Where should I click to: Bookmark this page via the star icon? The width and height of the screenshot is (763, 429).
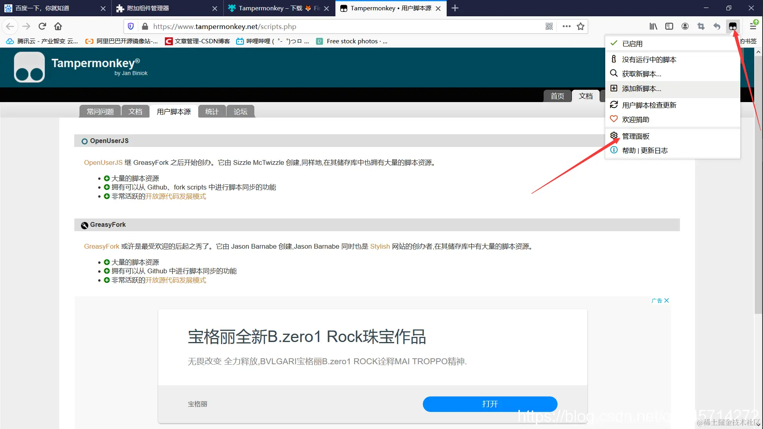581,26
